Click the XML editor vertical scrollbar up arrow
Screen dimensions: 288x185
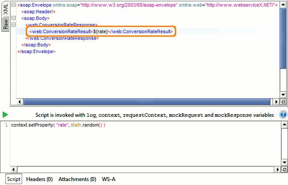(283, 4)
